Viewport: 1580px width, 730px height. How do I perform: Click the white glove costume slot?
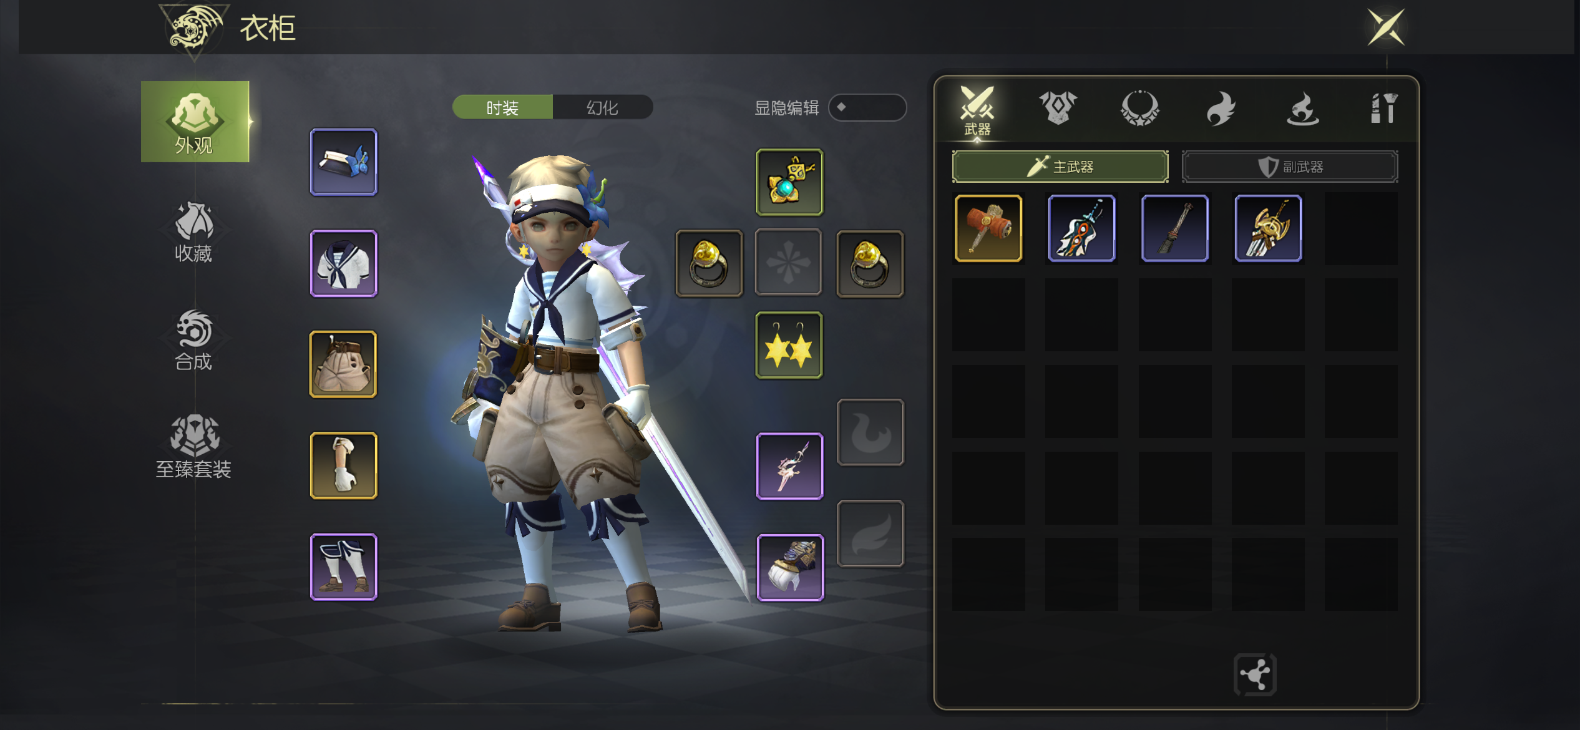coord(344,465)
